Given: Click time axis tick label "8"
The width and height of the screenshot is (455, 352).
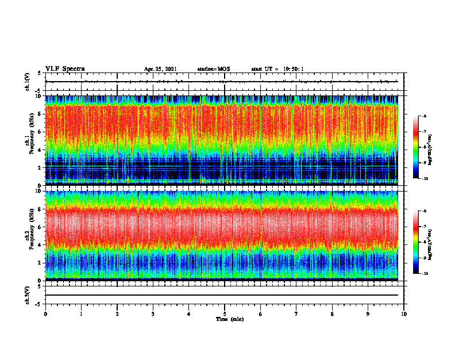Looking at the screenshot, I should coord(332,314).
